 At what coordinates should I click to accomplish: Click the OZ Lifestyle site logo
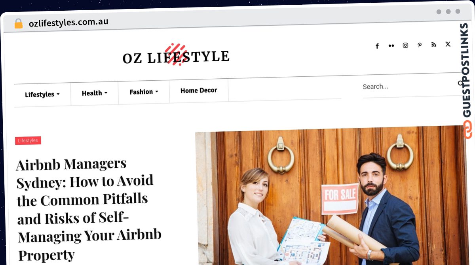point(176,56)
